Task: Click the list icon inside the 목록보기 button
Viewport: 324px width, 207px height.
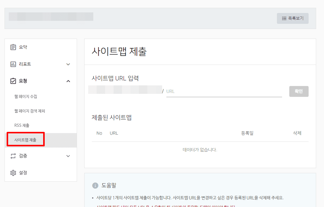Action: (x=284, y=18)
